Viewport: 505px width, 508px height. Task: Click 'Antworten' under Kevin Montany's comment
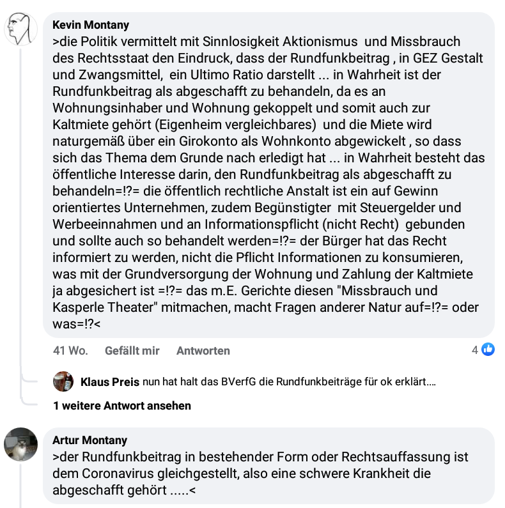point(203,351)
